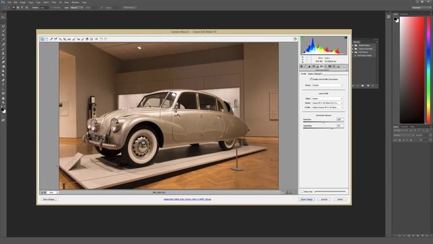Open the Split Toning panel icon
Screen dimensions: 433x244
click(x=317, y=66)
